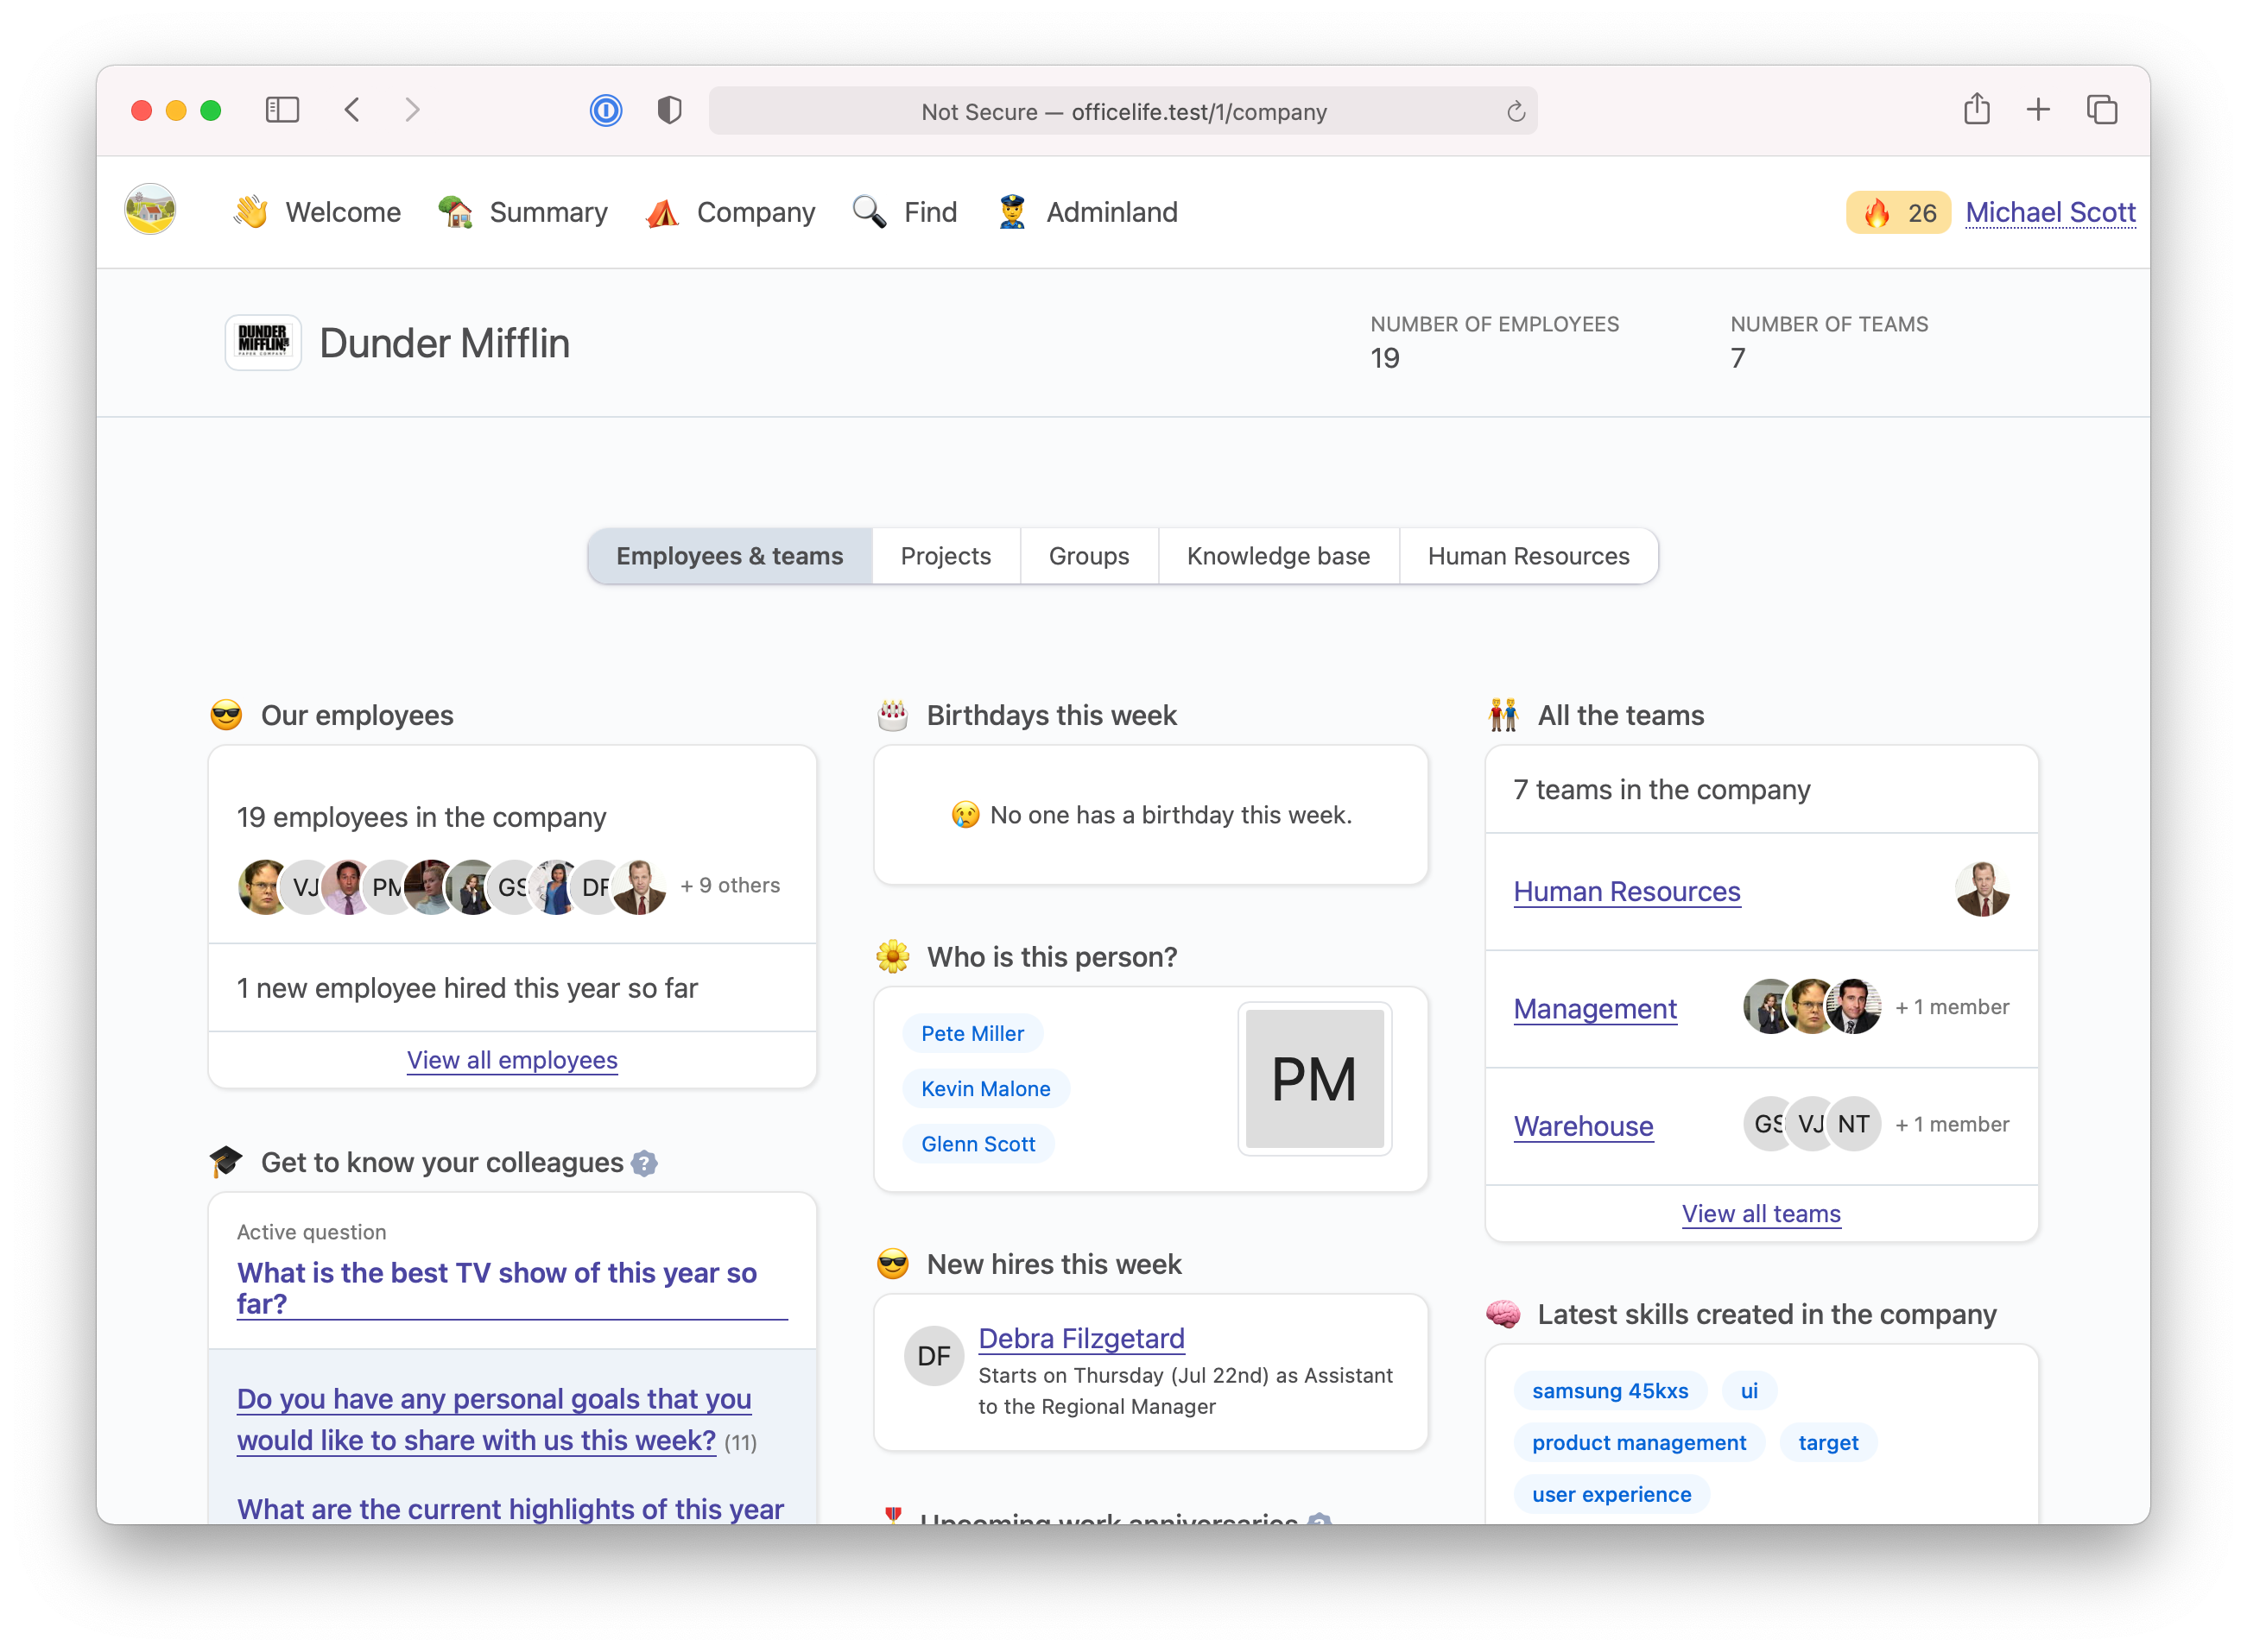Choose Kevin Malone as the answer
Viewport: 2247px width, 1652px height.
click(985, 1089)
